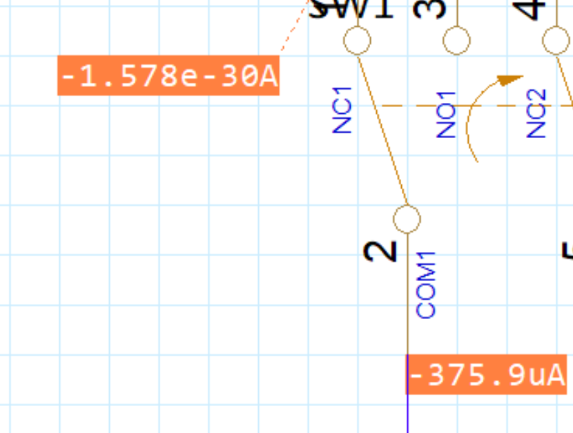Viewport: 573px width, 433px height.
Task: Select the NO1 pin label
Action: [x=447, y=114]
